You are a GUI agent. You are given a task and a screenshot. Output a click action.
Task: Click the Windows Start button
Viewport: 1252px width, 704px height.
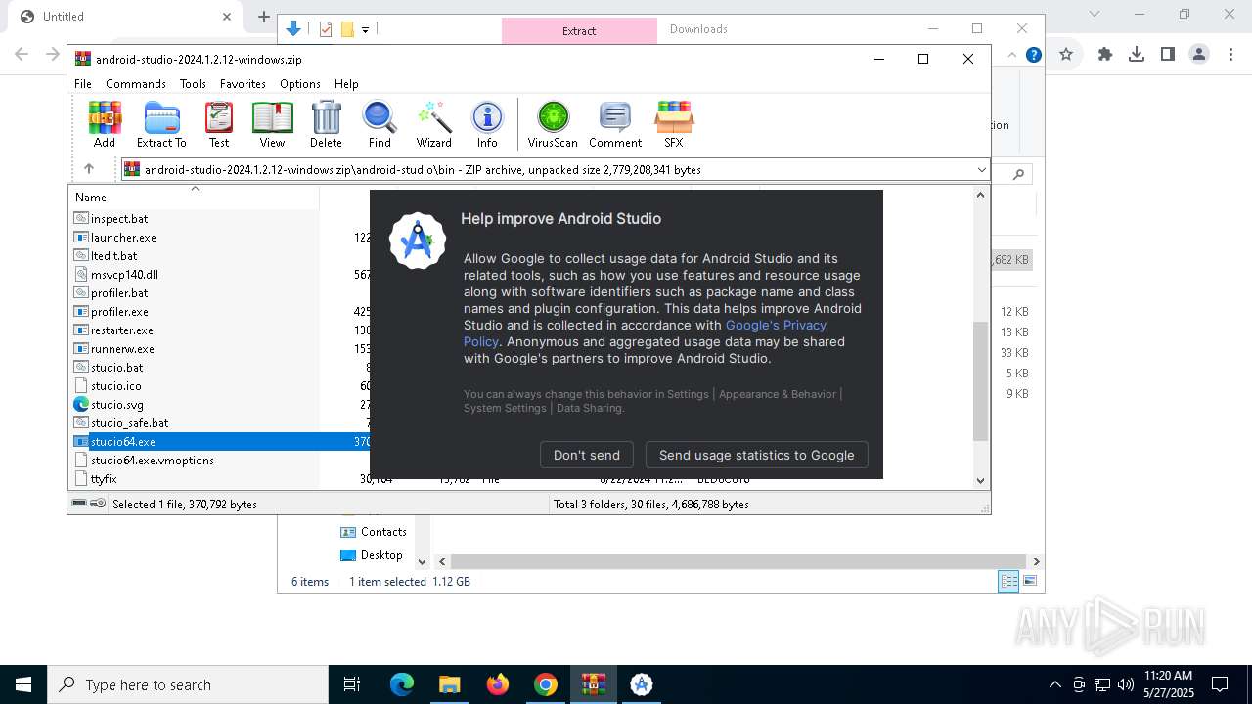click(x=23, y=684)
